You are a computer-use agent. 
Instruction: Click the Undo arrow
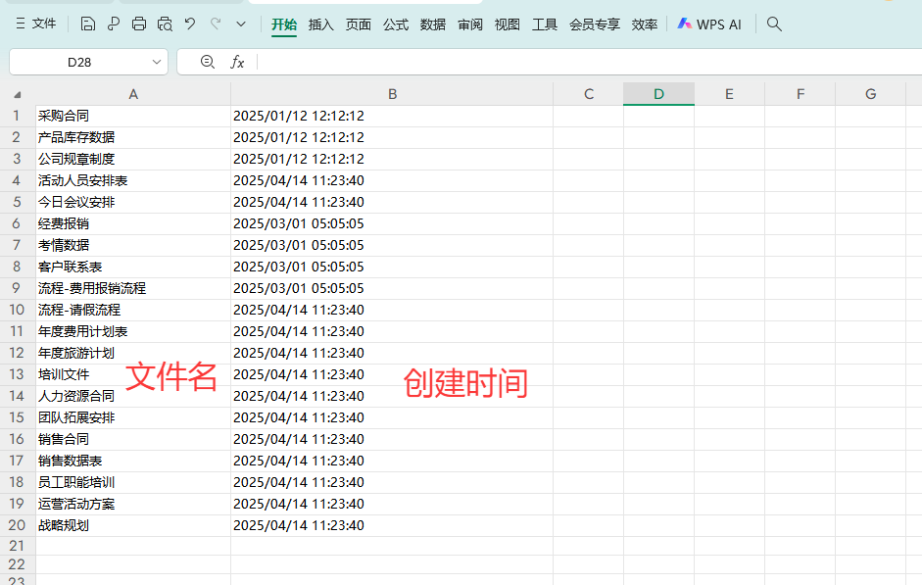tap(189, 24)
